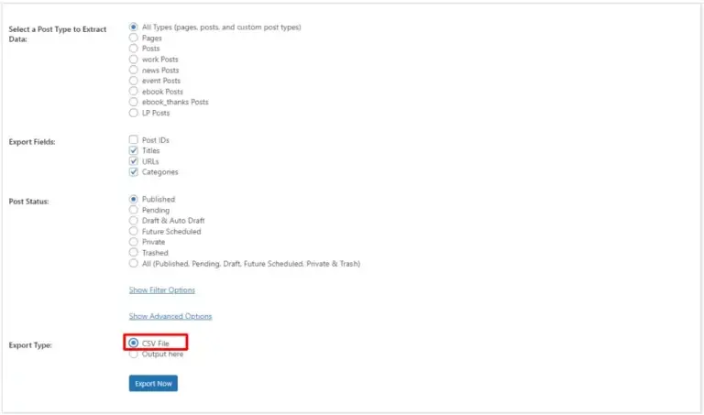This screenshot has width=704, height=415.
Task: Choose ebook Posts post type
Action: [x=134, y=92]
